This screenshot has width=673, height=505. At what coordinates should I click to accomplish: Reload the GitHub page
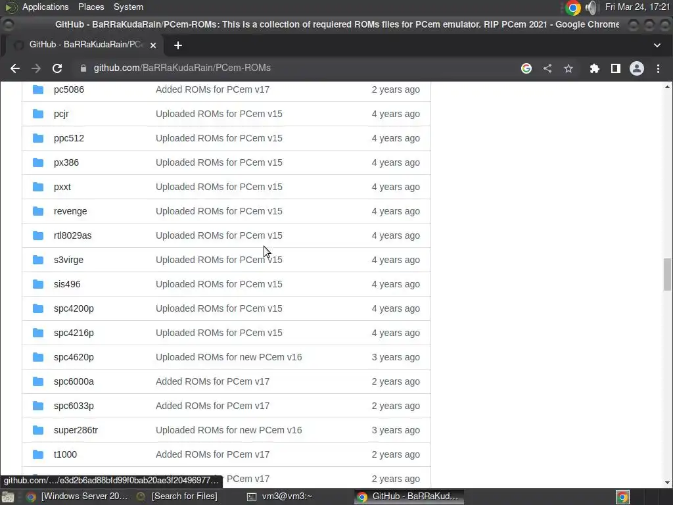tap(57, 68)
